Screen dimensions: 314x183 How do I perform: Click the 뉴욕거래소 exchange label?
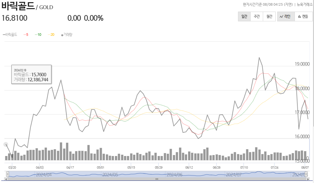[305, 4]
